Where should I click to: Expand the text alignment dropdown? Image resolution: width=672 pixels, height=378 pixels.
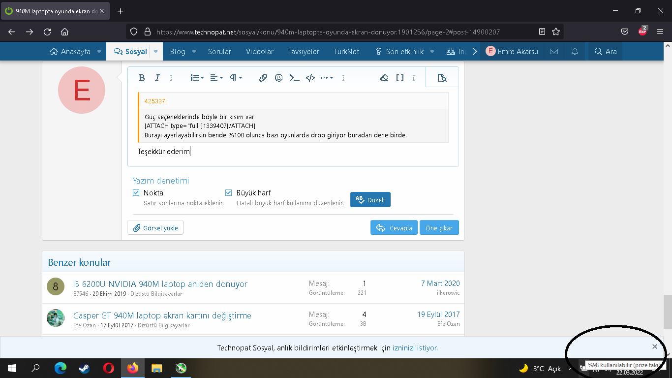tap(216, 78)
